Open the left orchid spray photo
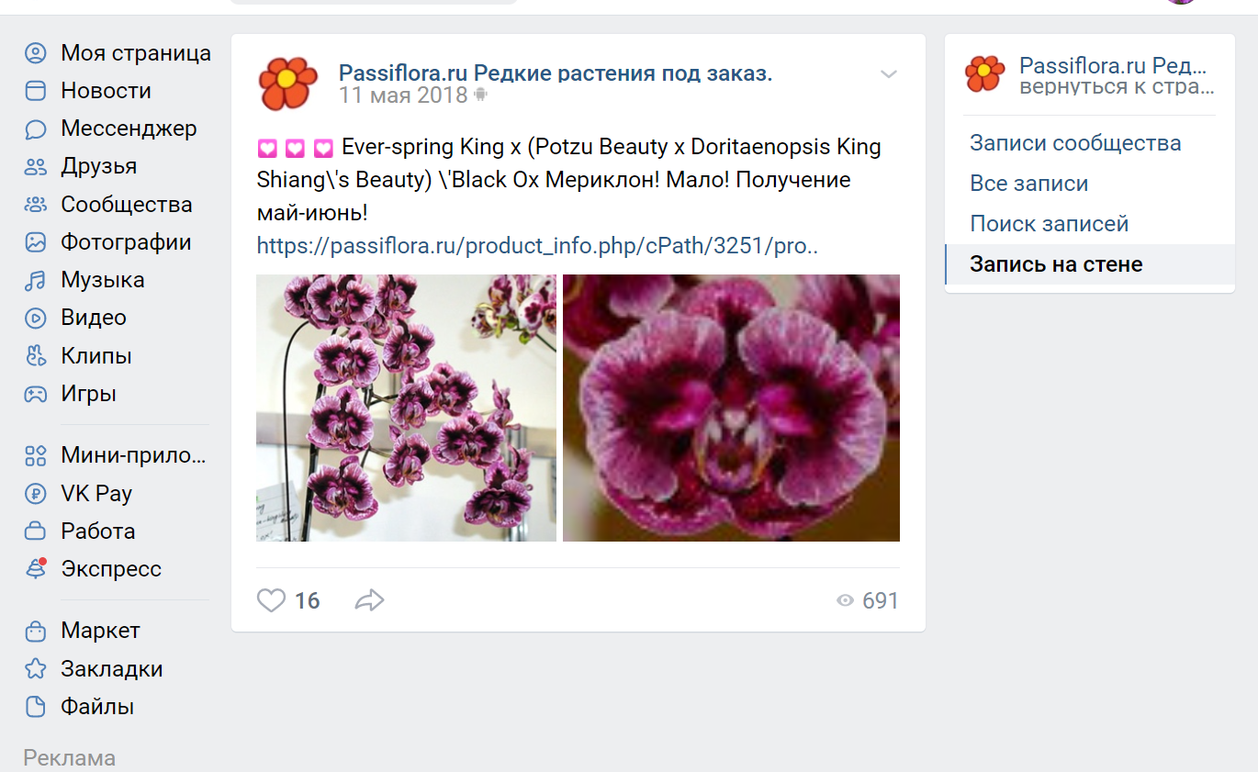Viewport: 1258px width, 772px height. [x=406, y=408]
